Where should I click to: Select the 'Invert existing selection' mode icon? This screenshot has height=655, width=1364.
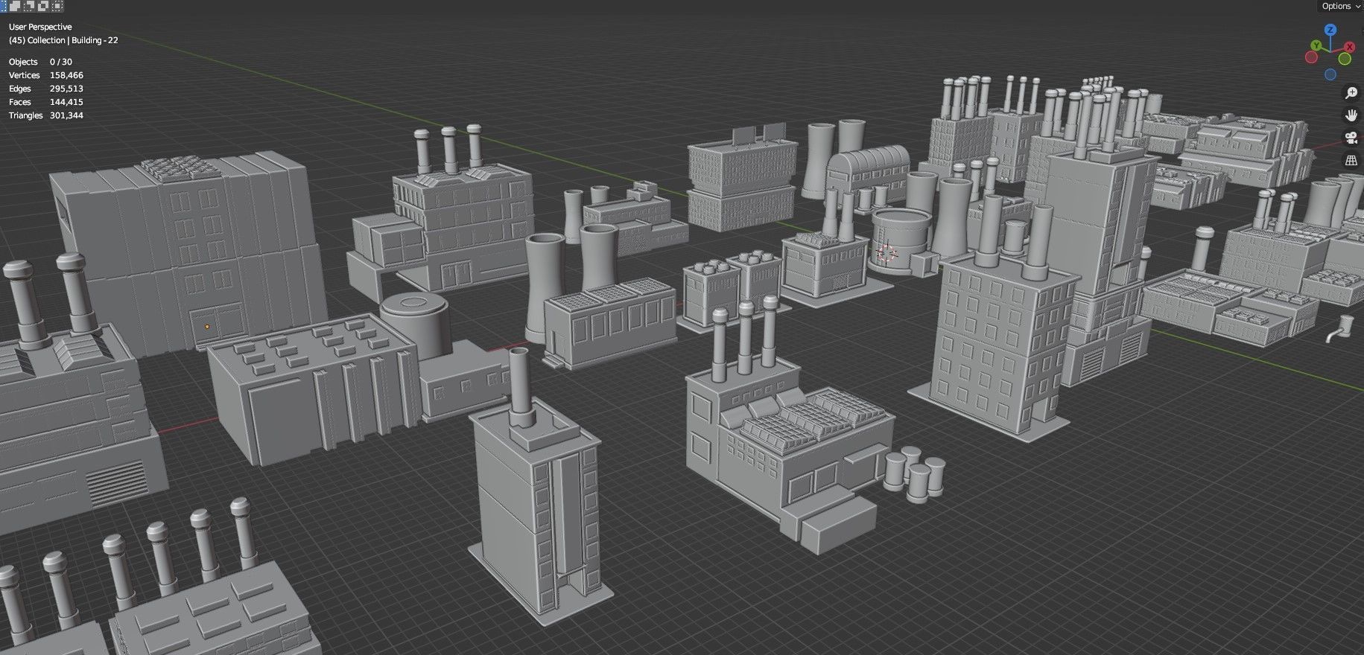tap(43, 6)
